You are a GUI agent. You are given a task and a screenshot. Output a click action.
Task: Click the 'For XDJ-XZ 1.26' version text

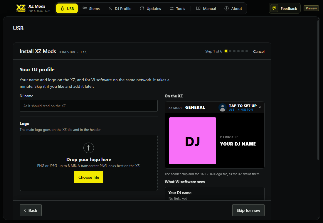pyautogui.click(x=39, y=11)
